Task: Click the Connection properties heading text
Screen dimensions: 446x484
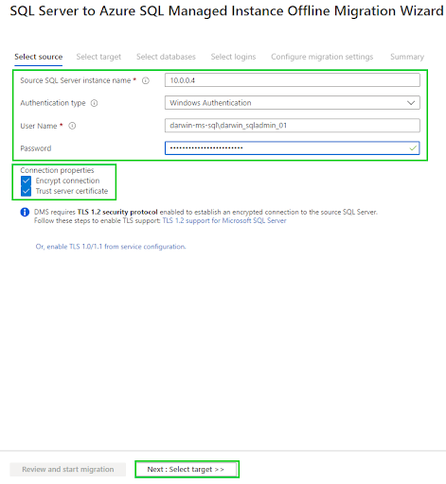Action: coord(57,170)
